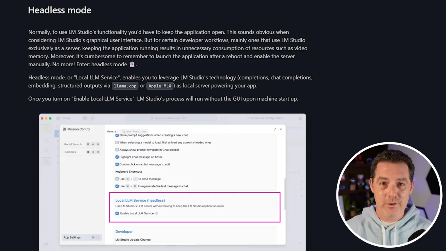
Task: Click Advanced Configuration in the top bar
Action: [x=265, y=118]
